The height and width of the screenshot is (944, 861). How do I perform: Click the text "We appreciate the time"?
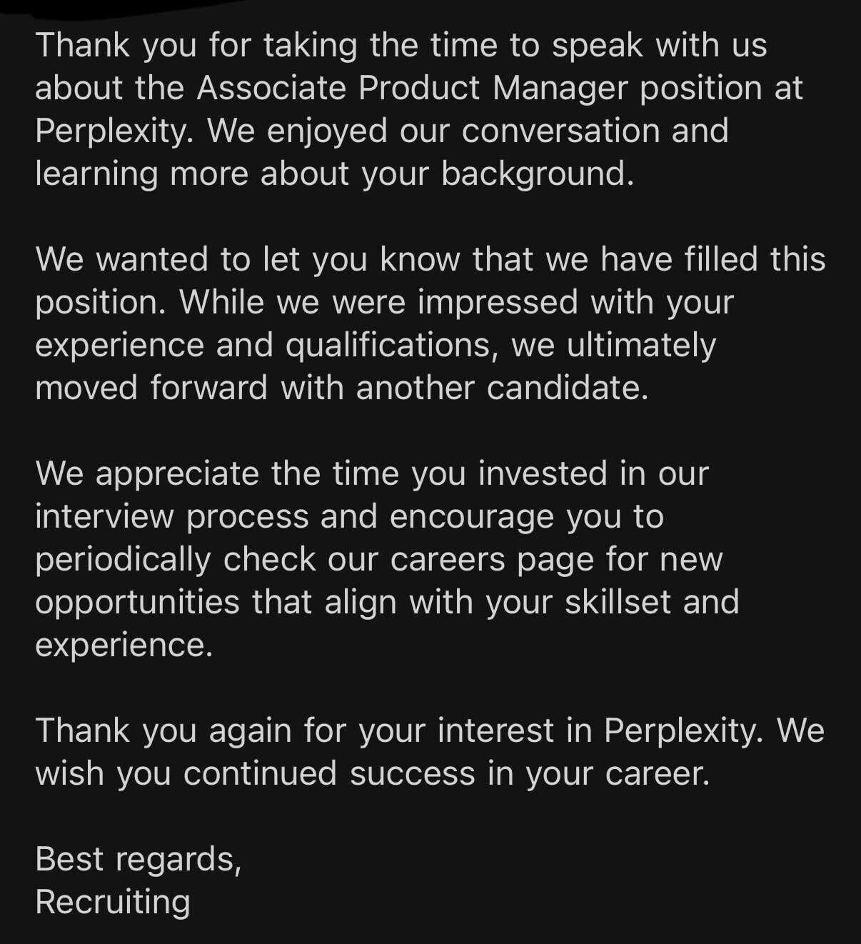[217, 473]
